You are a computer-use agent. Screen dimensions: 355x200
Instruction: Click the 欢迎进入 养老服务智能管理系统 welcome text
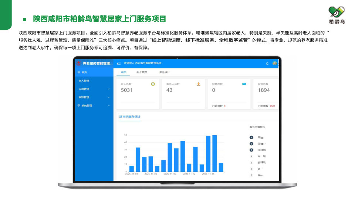tap(143, 63)
